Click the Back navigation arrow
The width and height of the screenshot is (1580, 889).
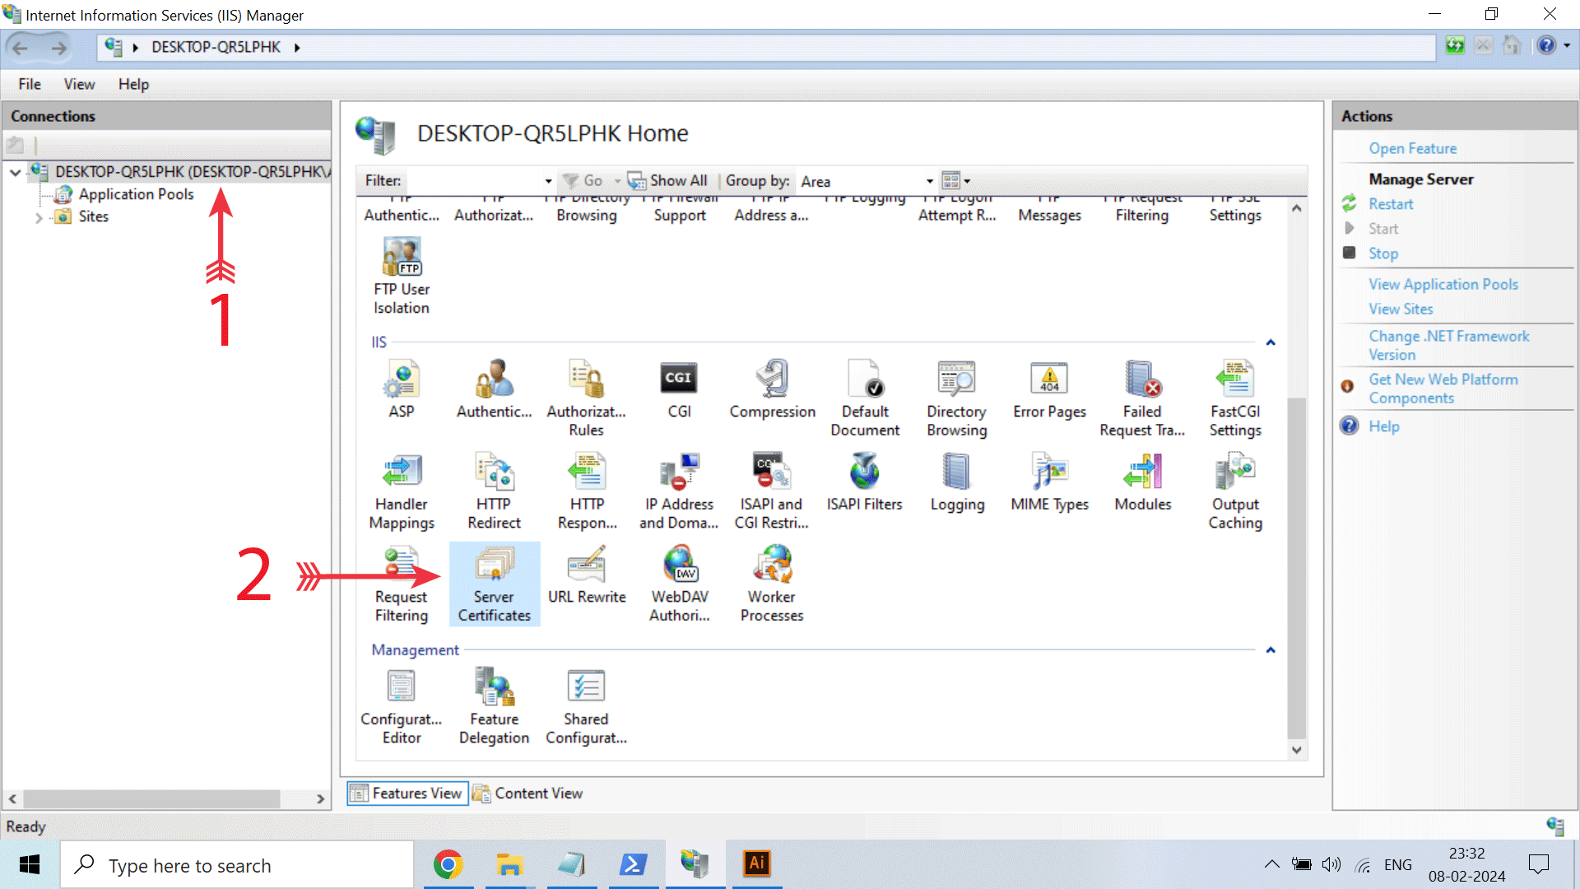[x=21, y=48]
